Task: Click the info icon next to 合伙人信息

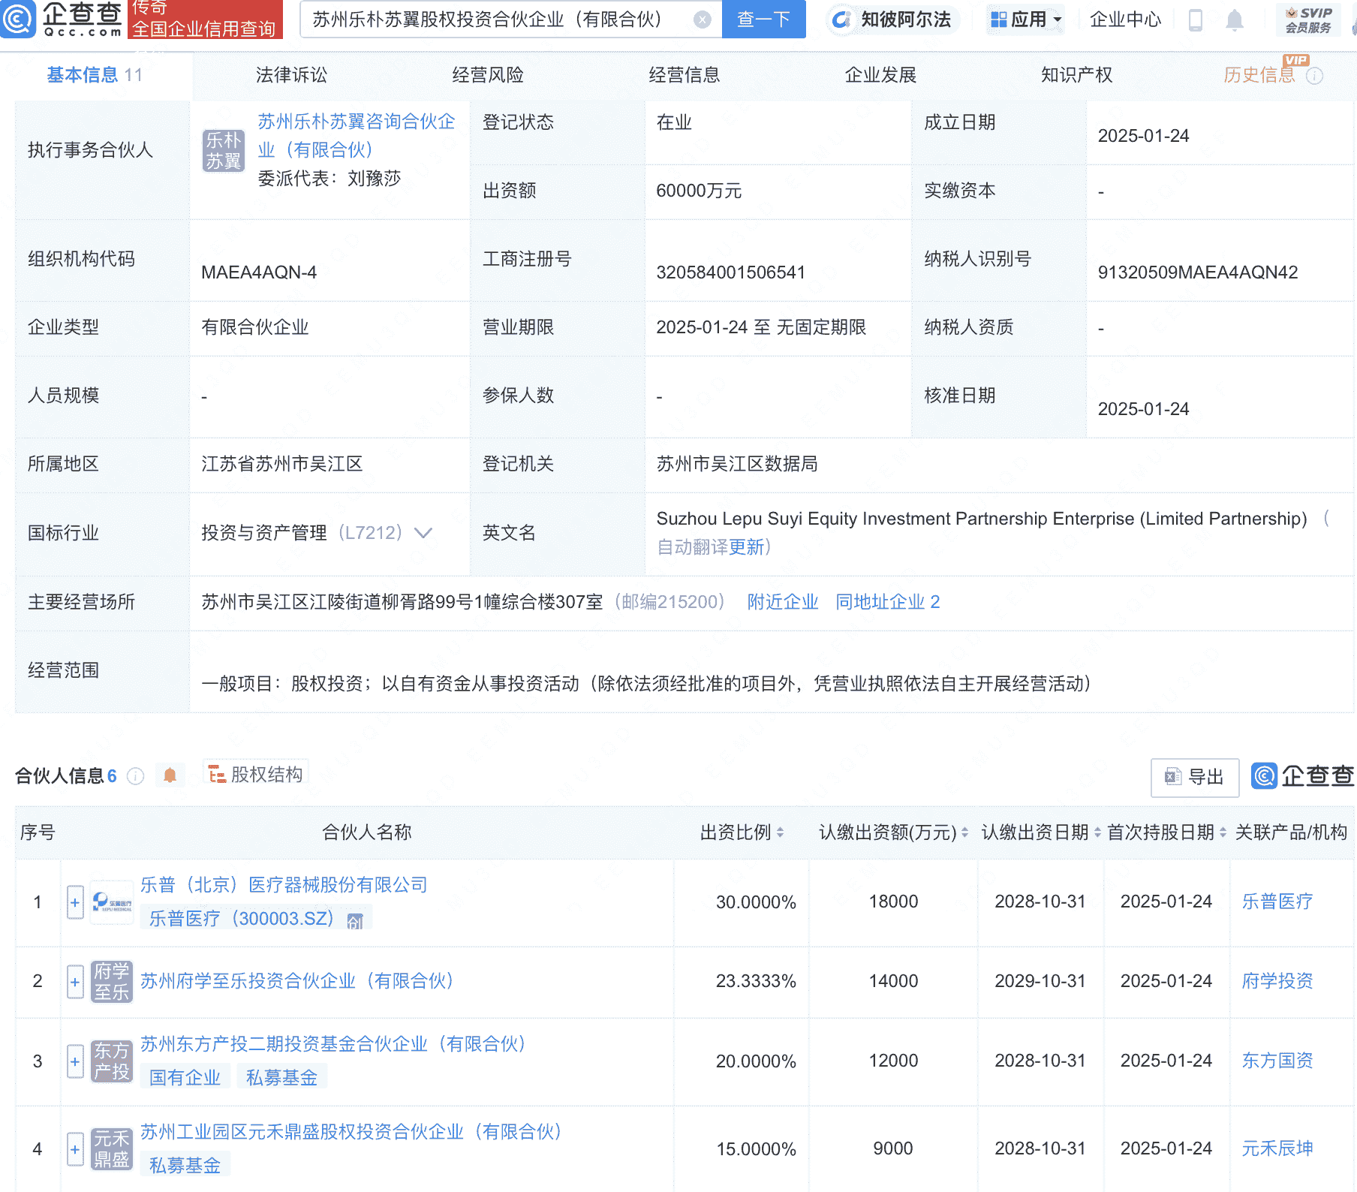Action: tap(136, 776)
